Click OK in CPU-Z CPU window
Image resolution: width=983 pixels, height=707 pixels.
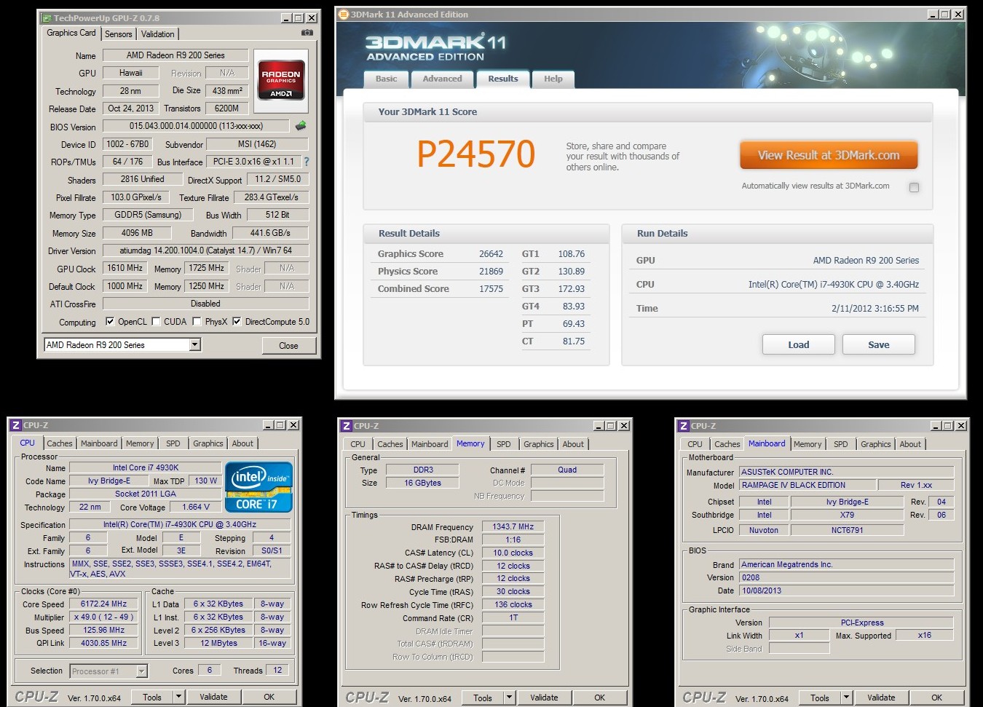269,697
